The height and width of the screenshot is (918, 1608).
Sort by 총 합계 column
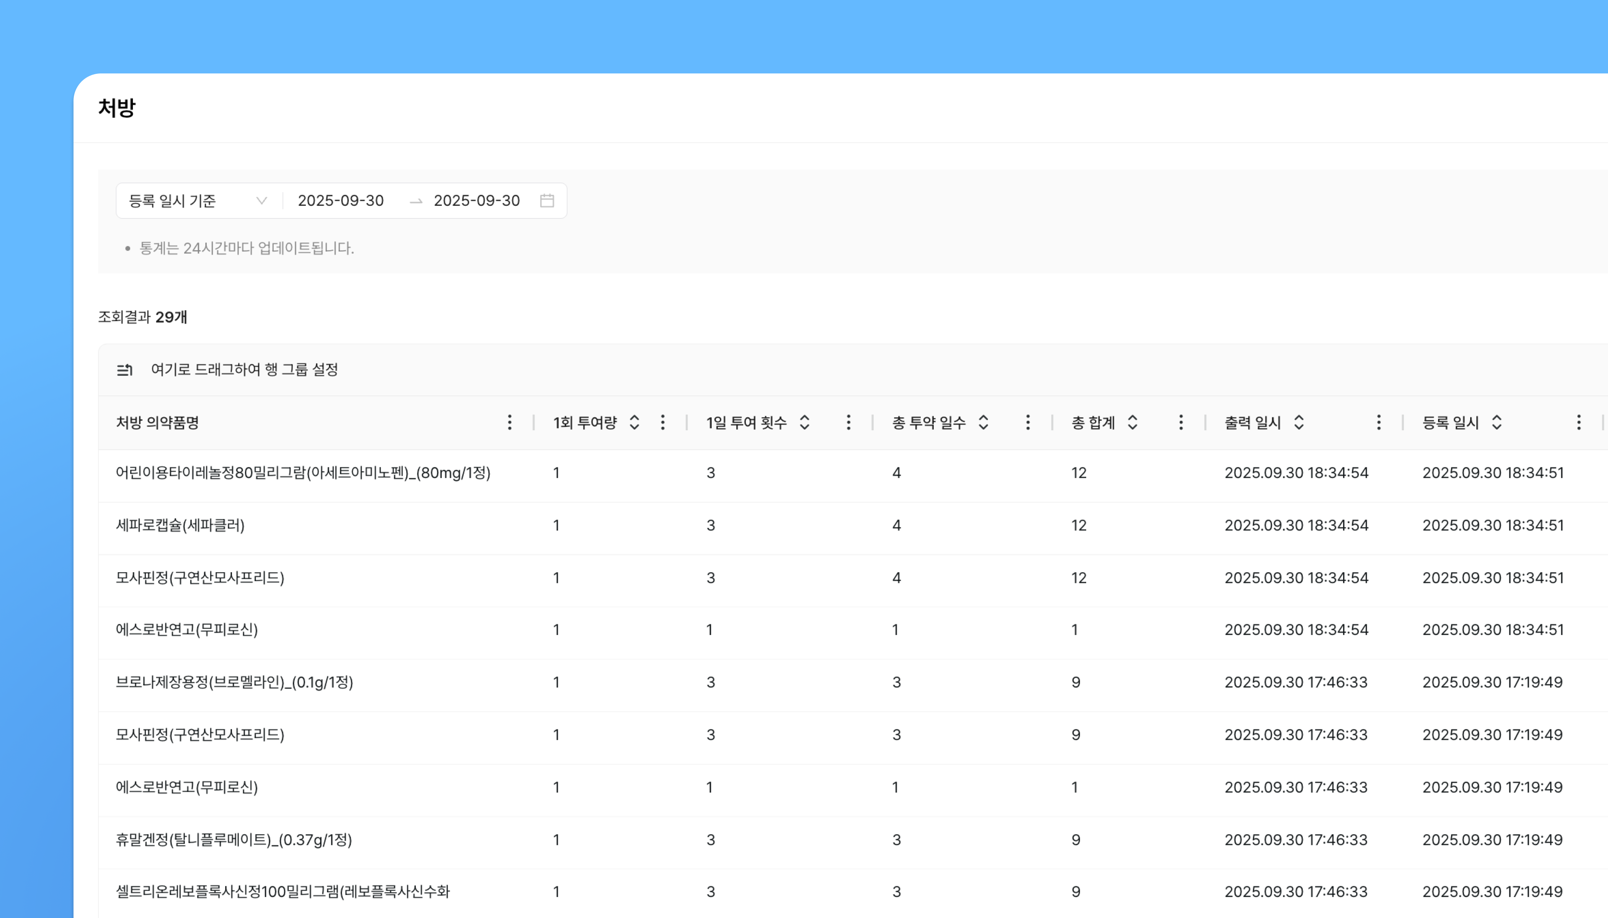coord(1133,422)
